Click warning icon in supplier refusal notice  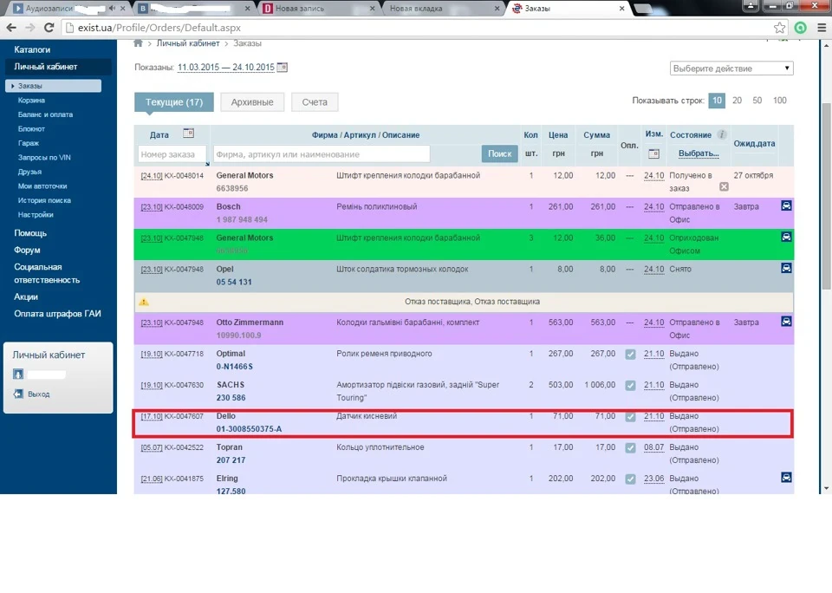coord(143,302)
